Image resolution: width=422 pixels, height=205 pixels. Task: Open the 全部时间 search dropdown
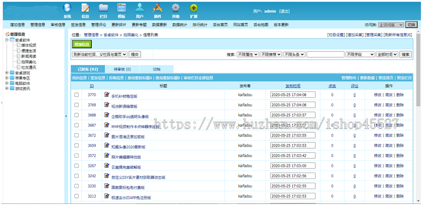387,54
